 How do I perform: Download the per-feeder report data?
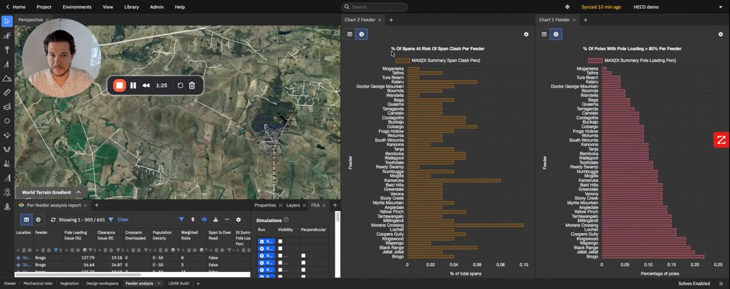(x=216, y=219)
